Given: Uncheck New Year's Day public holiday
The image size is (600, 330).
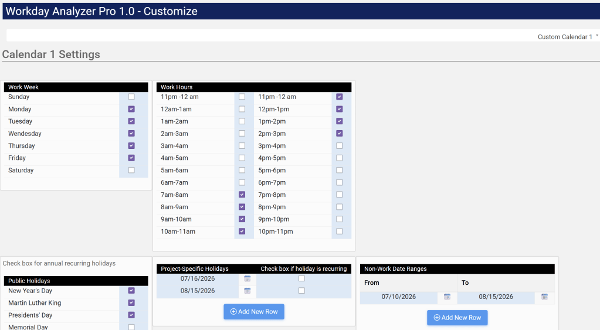Looking at the screenshot, I should [131, 291].
